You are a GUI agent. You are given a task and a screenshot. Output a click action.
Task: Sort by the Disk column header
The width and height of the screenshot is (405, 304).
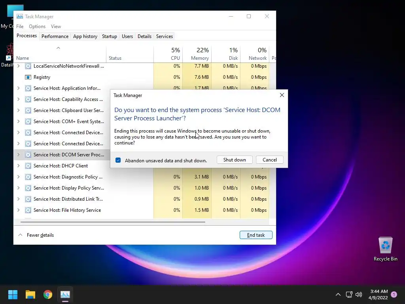pyautogui.click(x=226, y=54)
